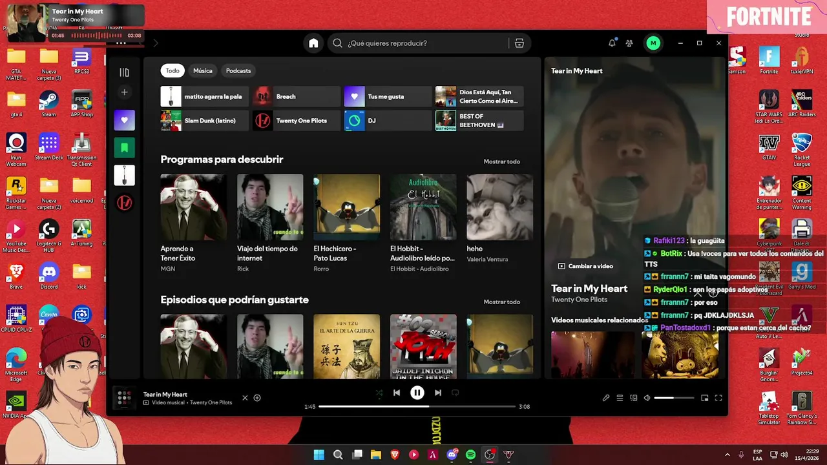Open 'Dios Está Aquí' shortcut tile
The width and height of the screenshot is (827, 465).
pos(479,96)
